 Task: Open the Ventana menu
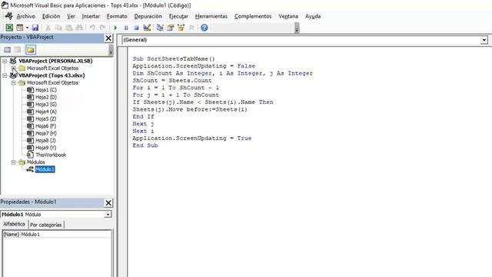click(x=288, y=16)
